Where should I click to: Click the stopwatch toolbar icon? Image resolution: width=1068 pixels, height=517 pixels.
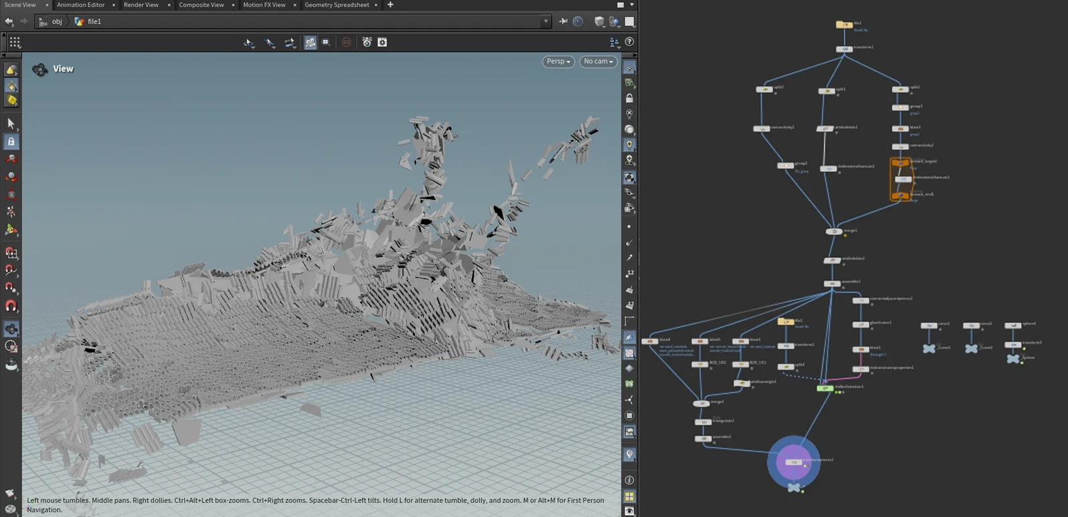click(x=366, y=42)
